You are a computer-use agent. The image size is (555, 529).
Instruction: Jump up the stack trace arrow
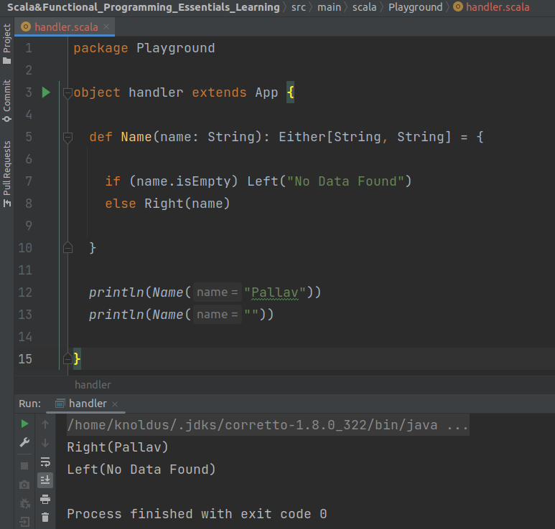pyautogui.click(x=45, y=424)
